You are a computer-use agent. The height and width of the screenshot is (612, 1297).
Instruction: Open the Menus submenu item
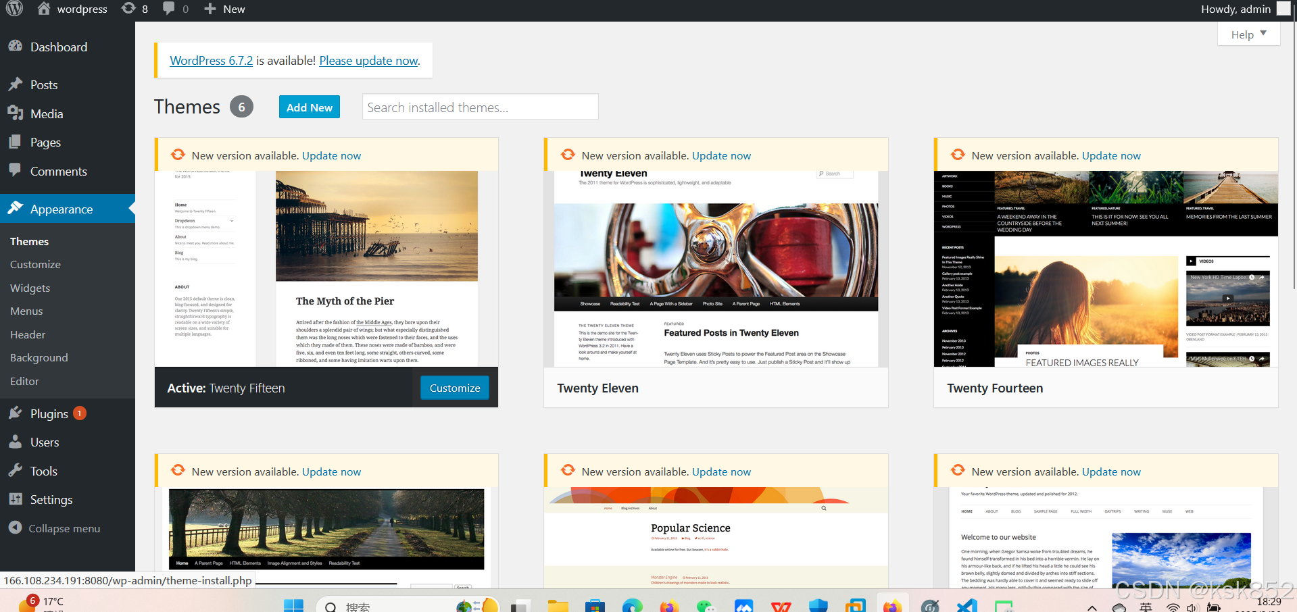point(26,311)
